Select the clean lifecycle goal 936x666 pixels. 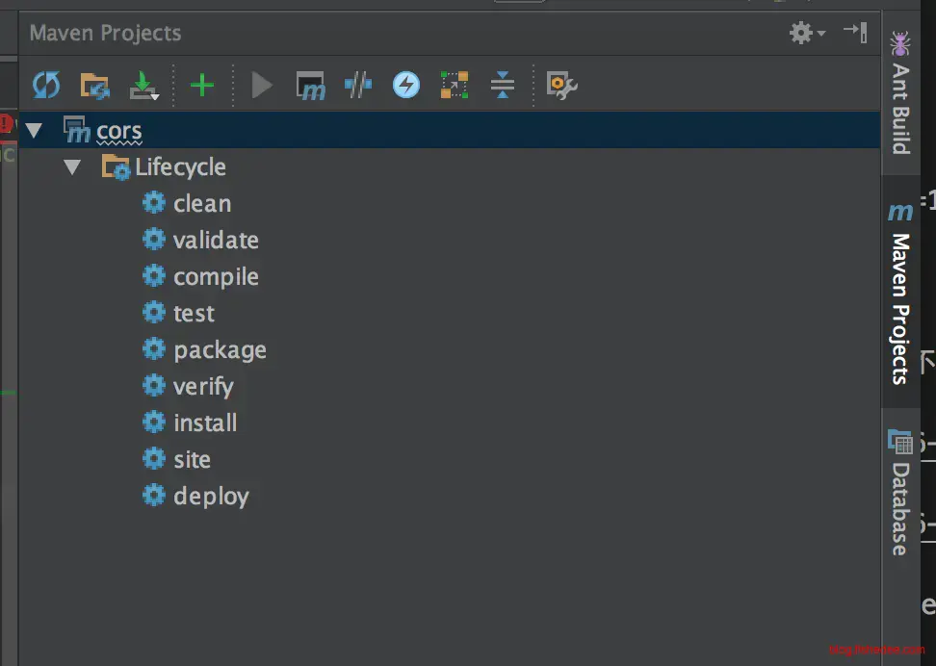(201, 204)
